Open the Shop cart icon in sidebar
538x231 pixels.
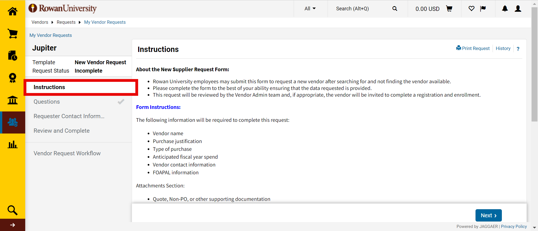coord(13,34)
